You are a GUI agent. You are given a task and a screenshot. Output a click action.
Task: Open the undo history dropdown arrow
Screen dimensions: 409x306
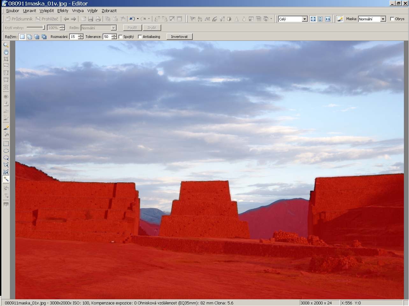click(x=138, y=19)
